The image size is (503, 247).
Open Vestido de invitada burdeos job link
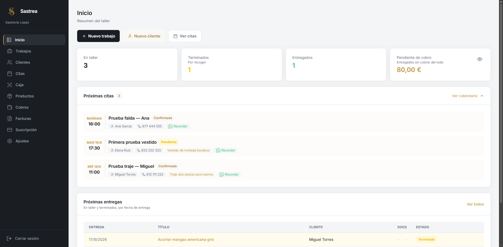[189, 150]
